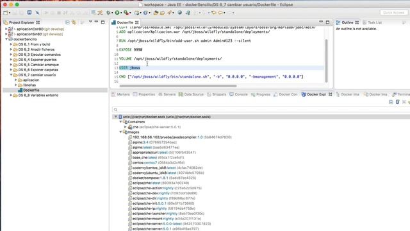Minimize the Dockerfile editor area

click(x=321, y=22)
